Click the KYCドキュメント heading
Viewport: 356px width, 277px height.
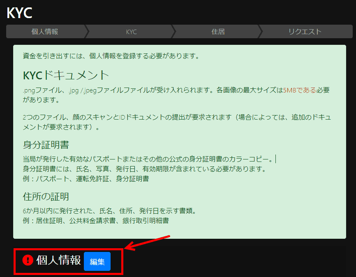[66, 75]
